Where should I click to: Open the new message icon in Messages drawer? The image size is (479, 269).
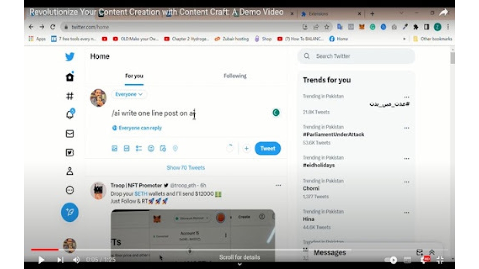(420, 252)
